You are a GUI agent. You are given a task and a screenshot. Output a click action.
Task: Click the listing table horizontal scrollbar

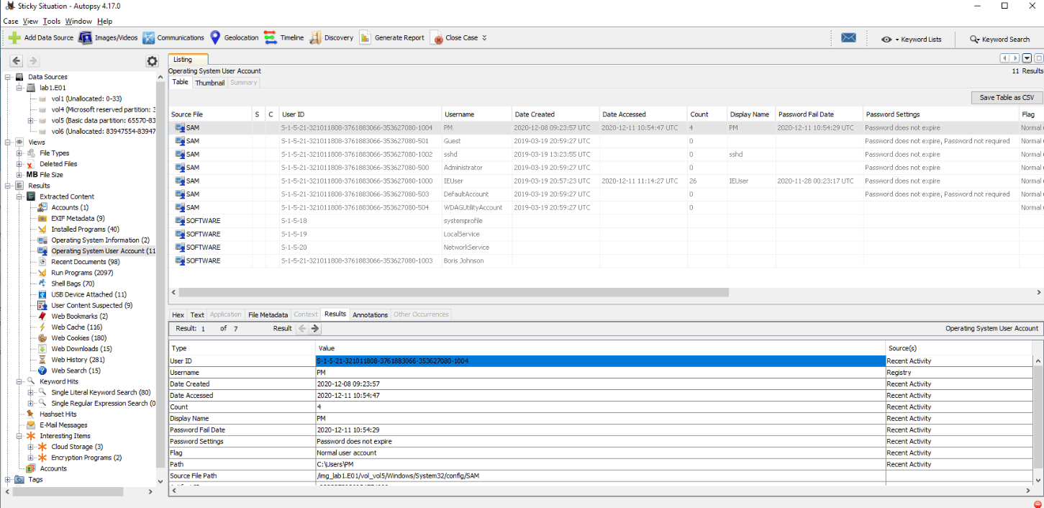(x=453, y=293)
